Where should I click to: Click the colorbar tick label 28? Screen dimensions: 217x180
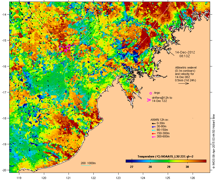point(150,167)
